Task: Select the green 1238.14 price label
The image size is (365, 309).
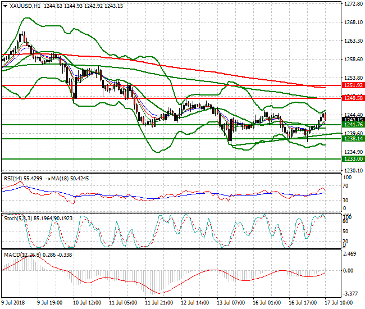Action: coord(353,139)
